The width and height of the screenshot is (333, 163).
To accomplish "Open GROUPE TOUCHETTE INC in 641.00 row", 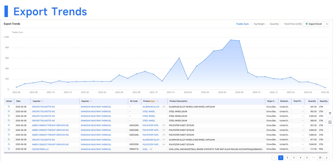I will point(43,107).
